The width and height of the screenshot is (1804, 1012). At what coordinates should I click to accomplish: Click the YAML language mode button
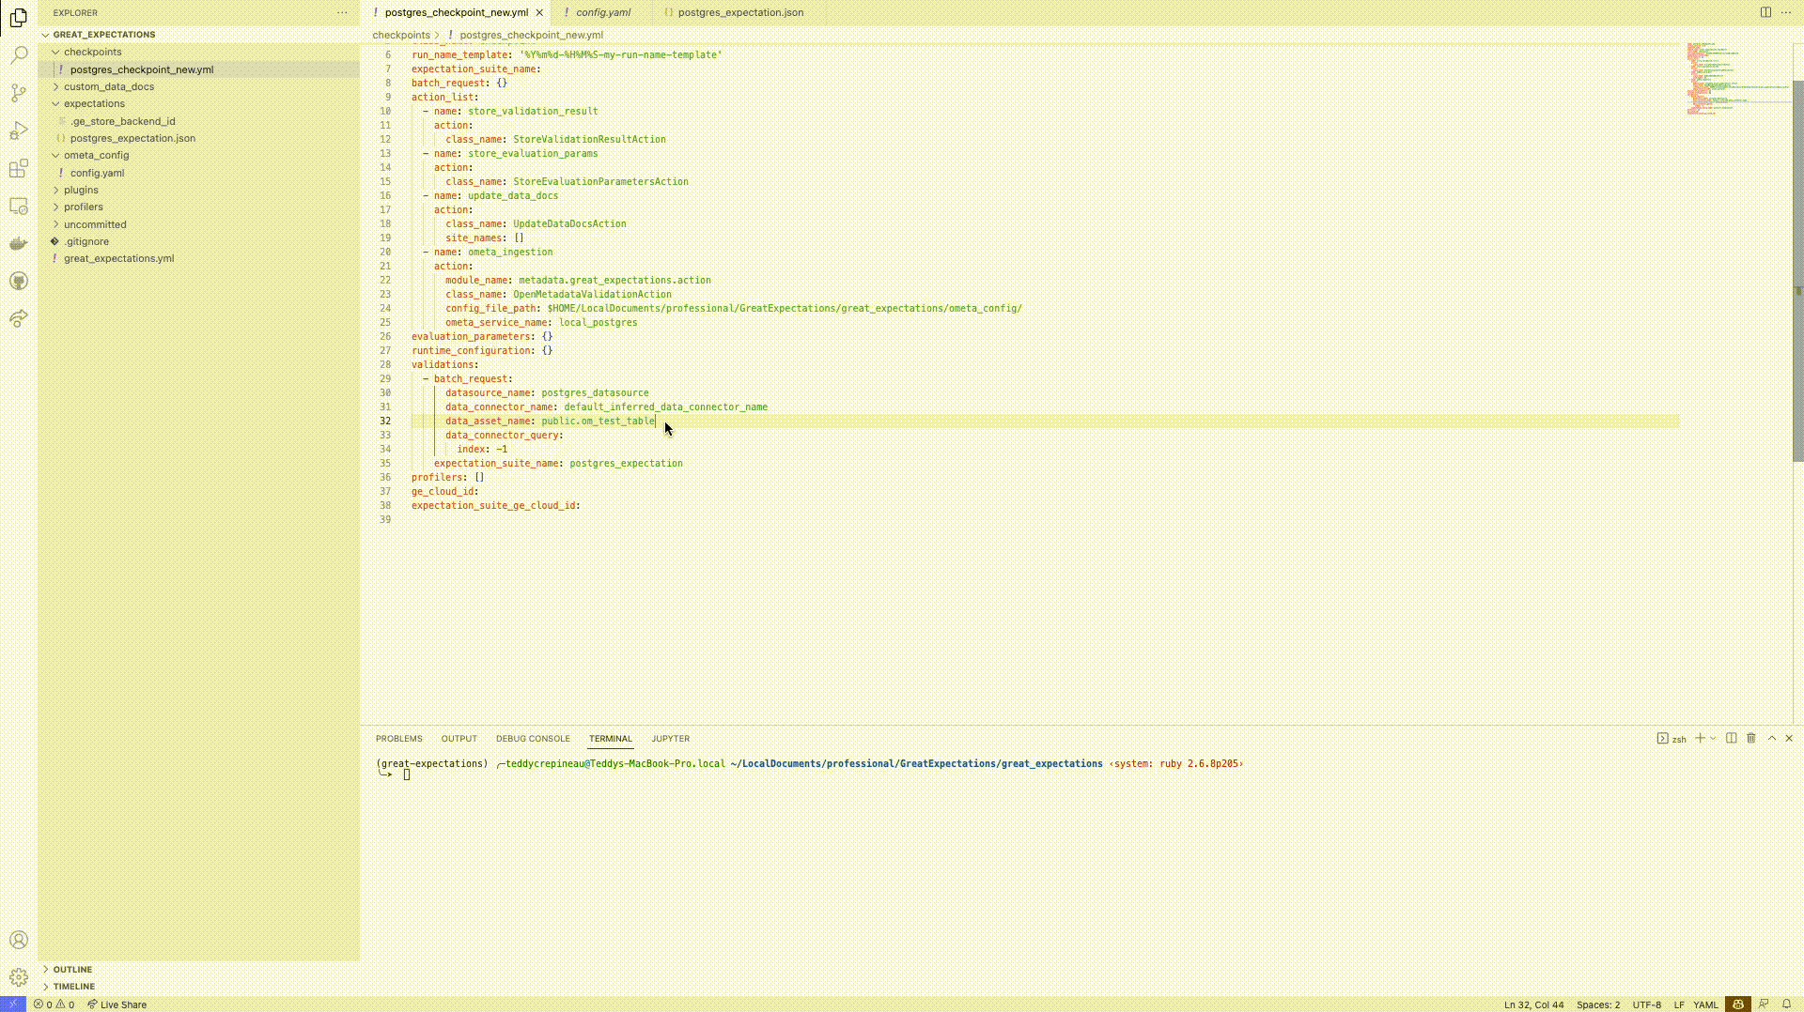[x=1705, y=1004]
